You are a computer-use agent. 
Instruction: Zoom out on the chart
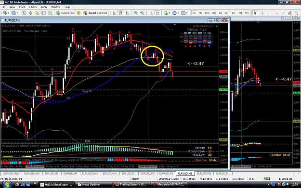click(142, 13)
